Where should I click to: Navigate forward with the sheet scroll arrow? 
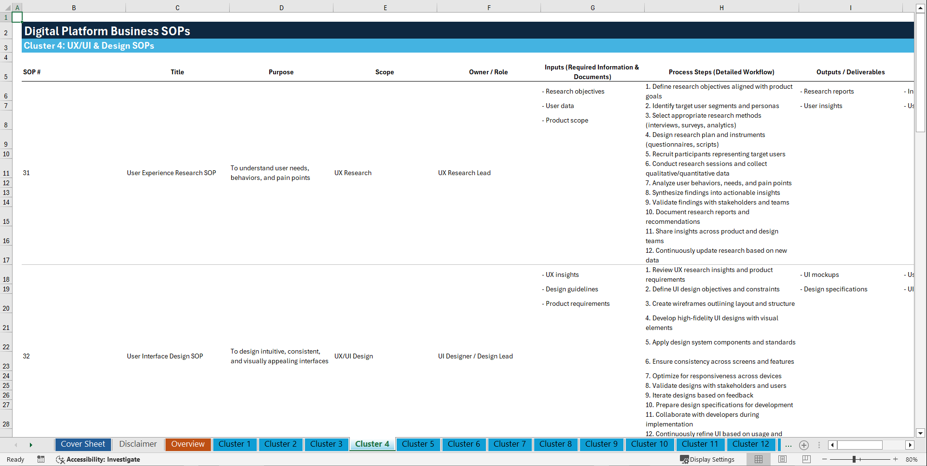31,445
